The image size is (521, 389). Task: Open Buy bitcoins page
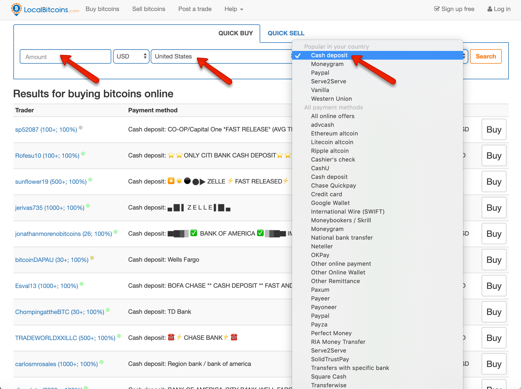[102, 9]
